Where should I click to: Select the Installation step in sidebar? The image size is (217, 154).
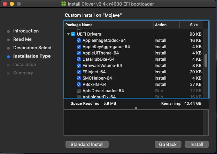point(25,65)
